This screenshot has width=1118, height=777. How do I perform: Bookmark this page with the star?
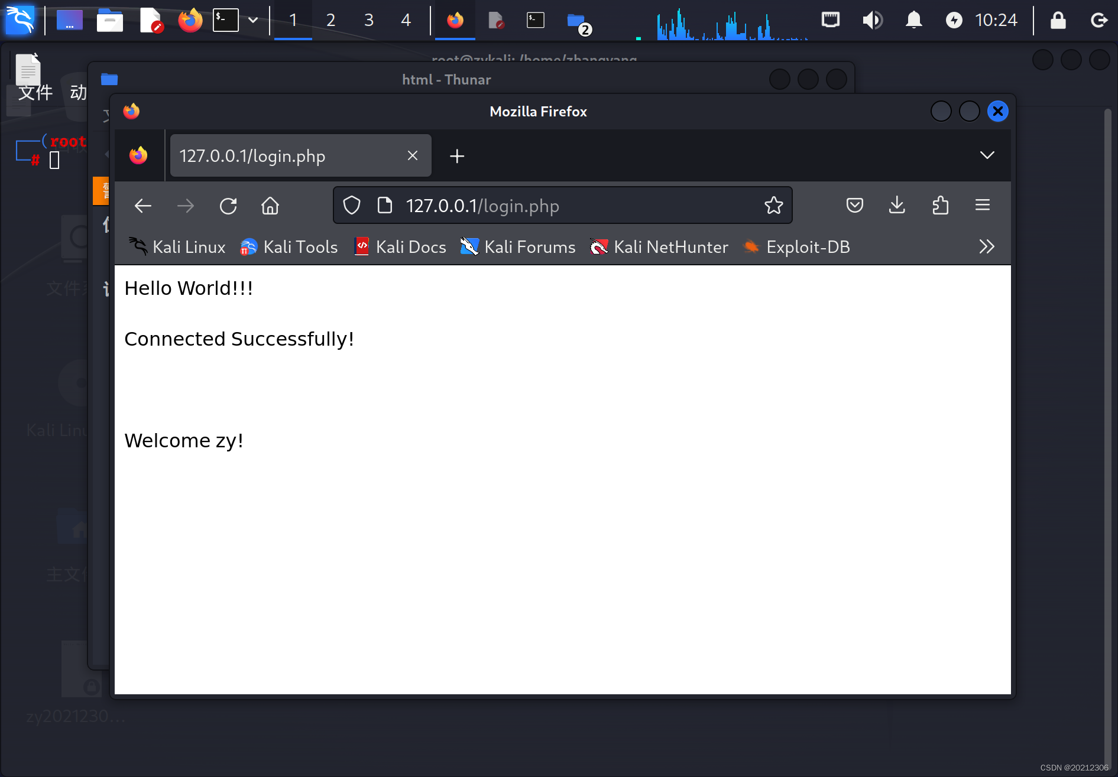tap(773, 206)
